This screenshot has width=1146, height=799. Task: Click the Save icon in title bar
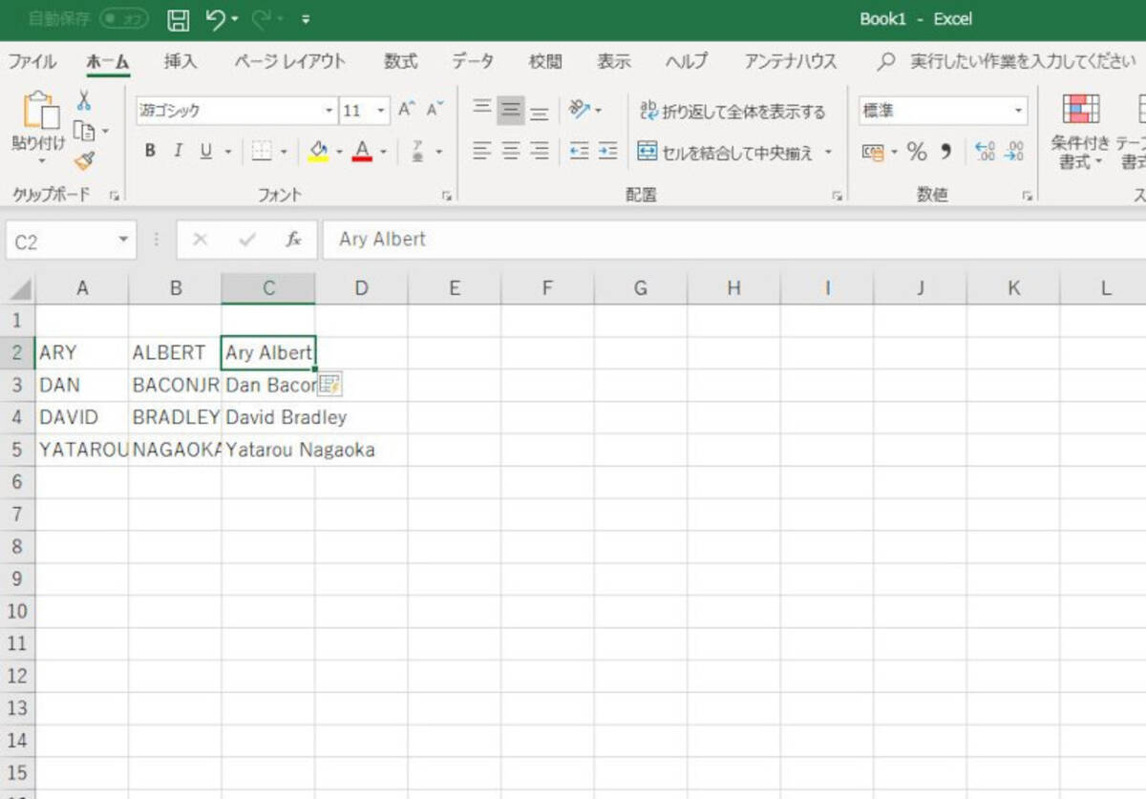point(178,19)
